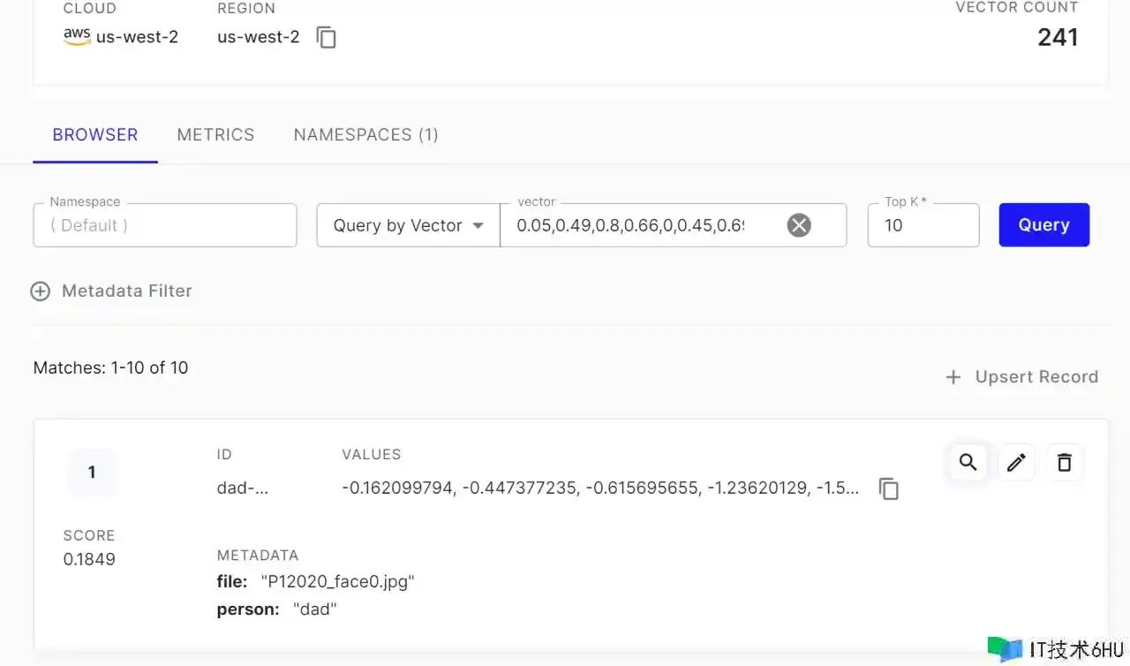This screenshot has width=1130, height=666.
Task: Click the P12020_face0.jpg file metadata value
Action: (337, 581)
